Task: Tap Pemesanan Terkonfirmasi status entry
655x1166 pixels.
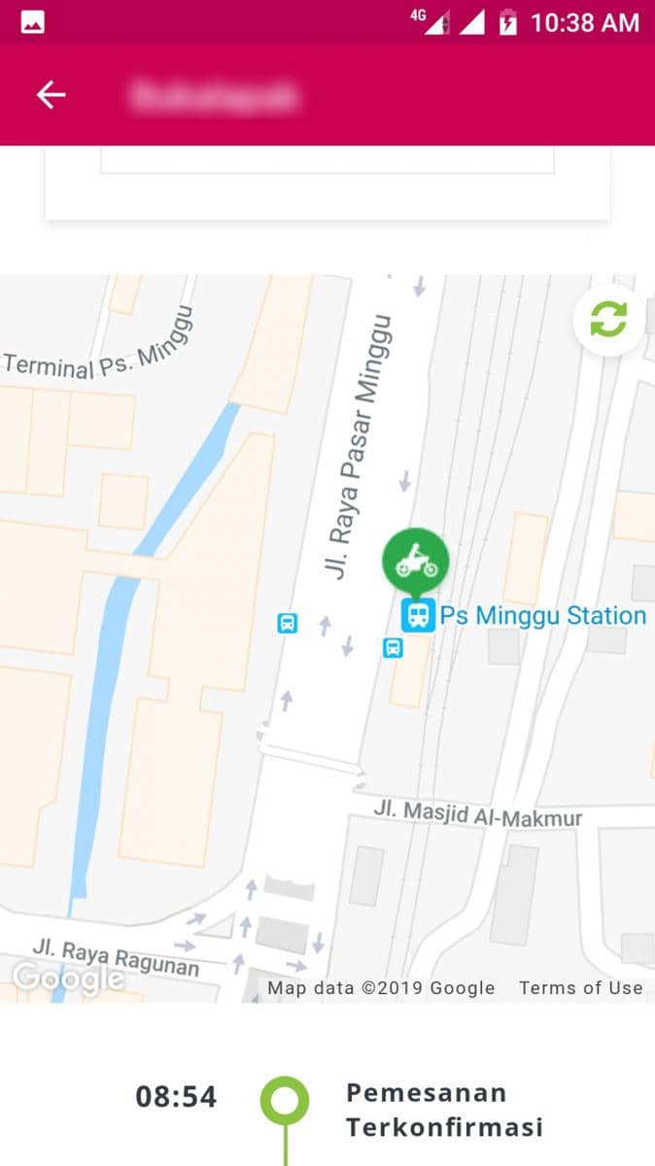Action: tap(444, 1110)
